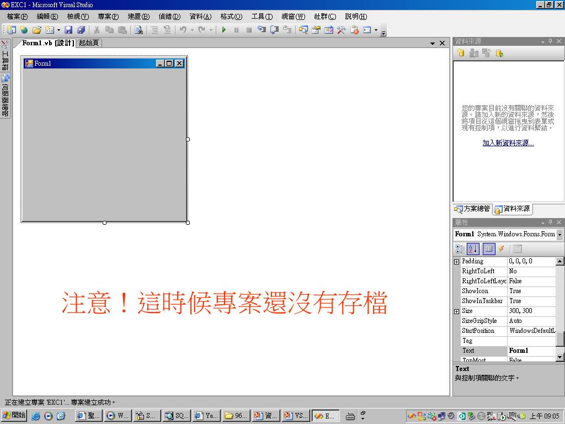565x424 pixels.
Task: Open the Redo history dropdown arrow
Action: [x=211, y=30]
